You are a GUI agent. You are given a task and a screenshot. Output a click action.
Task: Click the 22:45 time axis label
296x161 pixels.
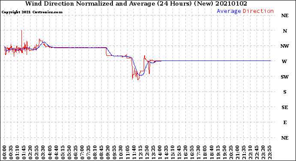257,152
